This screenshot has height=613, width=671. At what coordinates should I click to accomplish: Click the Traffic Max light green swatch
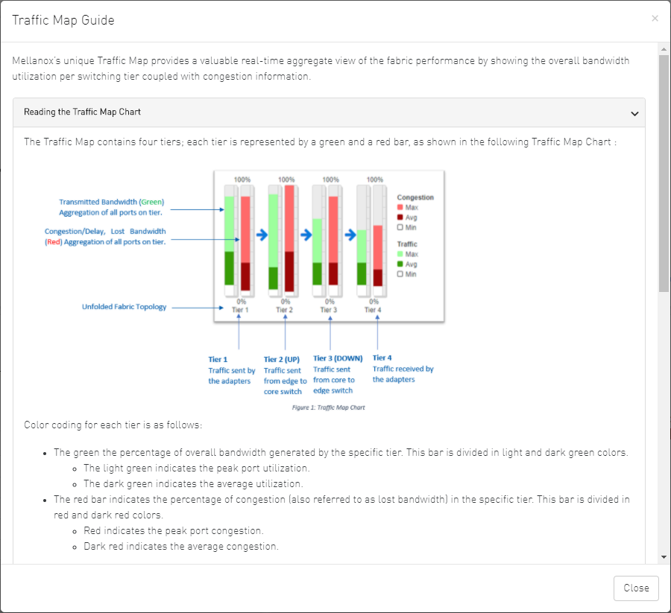[x=400, y=255]
